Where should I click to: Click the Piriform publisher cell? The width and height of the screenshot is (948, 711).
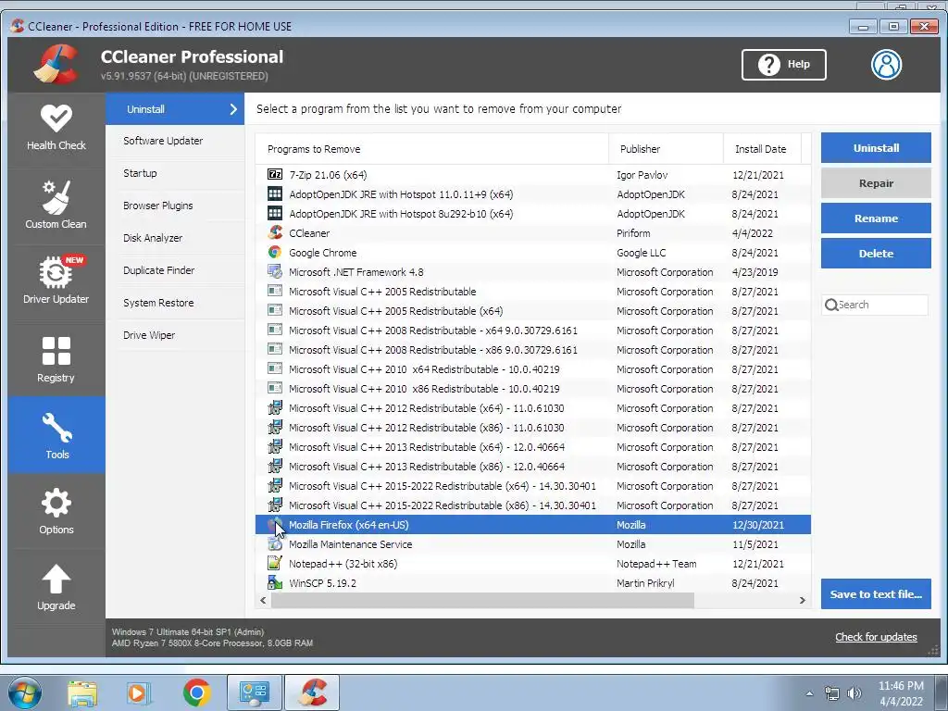pyautogui.click(x=633, y=232)
